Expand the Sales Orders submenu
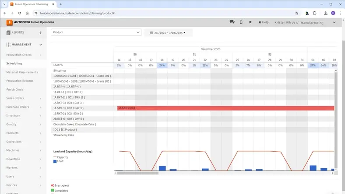 [x=40, y=98]
